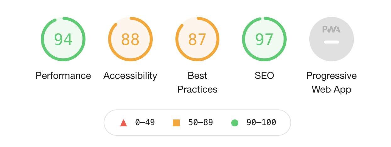Click the PWA logo in gray circle
The width and height of the screenshot is (391, 147).
coord(331,29)
